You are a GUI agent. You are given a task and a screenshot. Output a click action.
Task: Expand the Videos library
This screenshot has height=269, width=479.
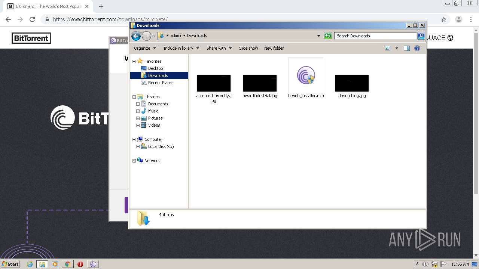tap(138, 125)
